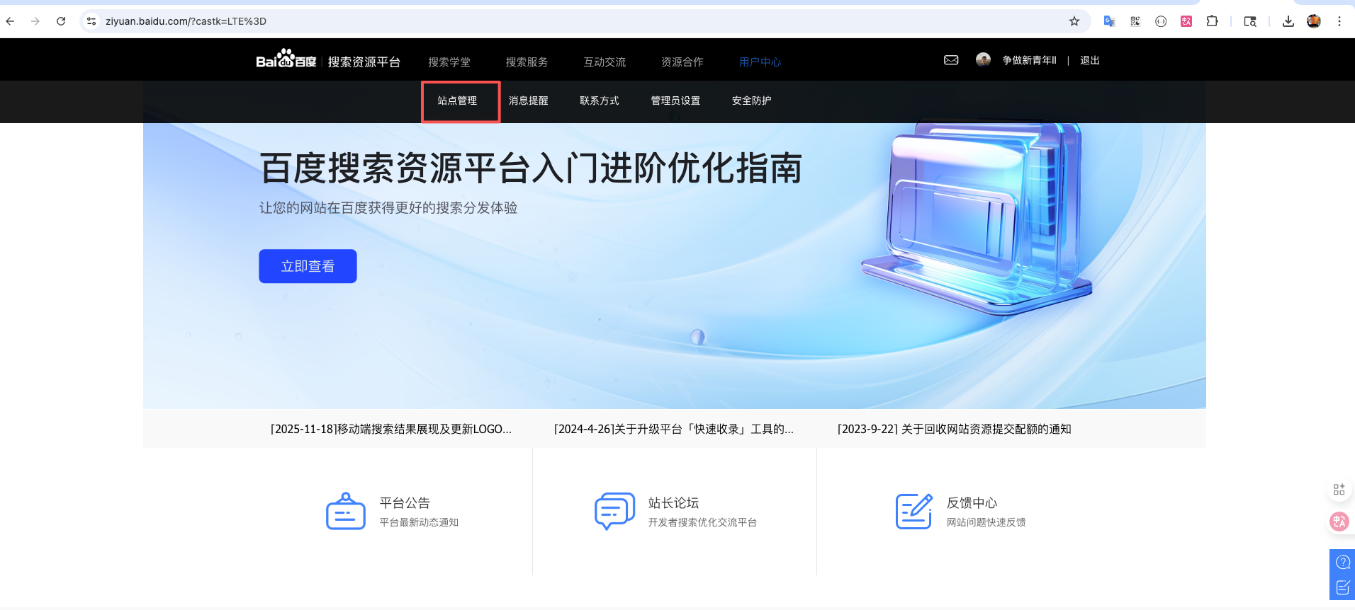Open the Extensions puzzle icon

[x=1213, y=21]
